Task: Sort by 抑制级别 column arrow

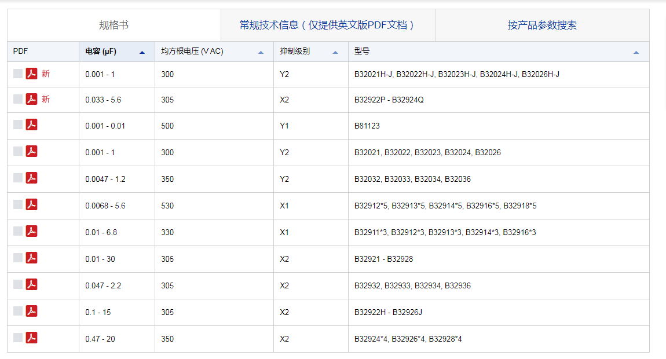Action: coord(335,52)
